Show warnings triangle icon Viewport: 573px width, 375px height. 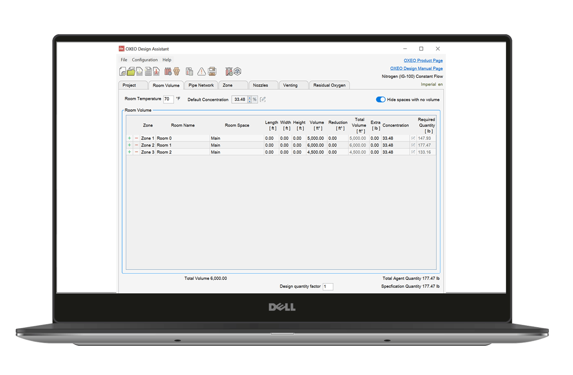202,72
